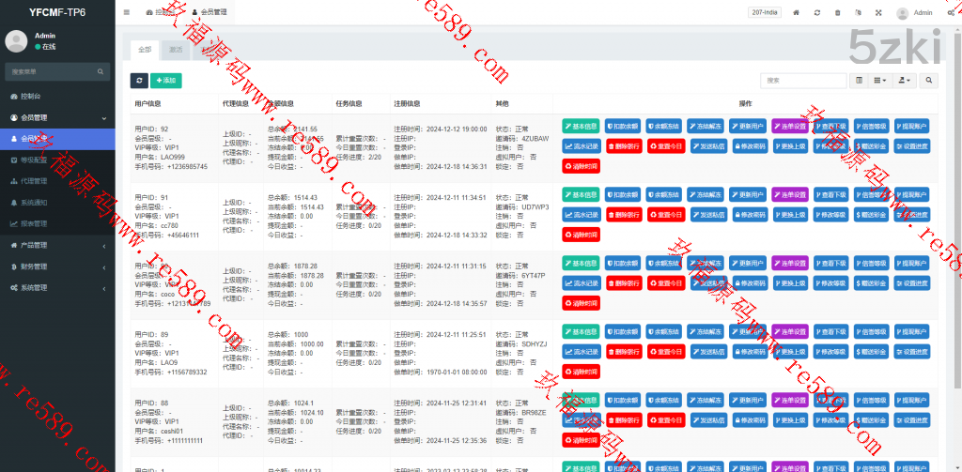
Task: Click the refresh icon in top header
Action: coord(817,12)
